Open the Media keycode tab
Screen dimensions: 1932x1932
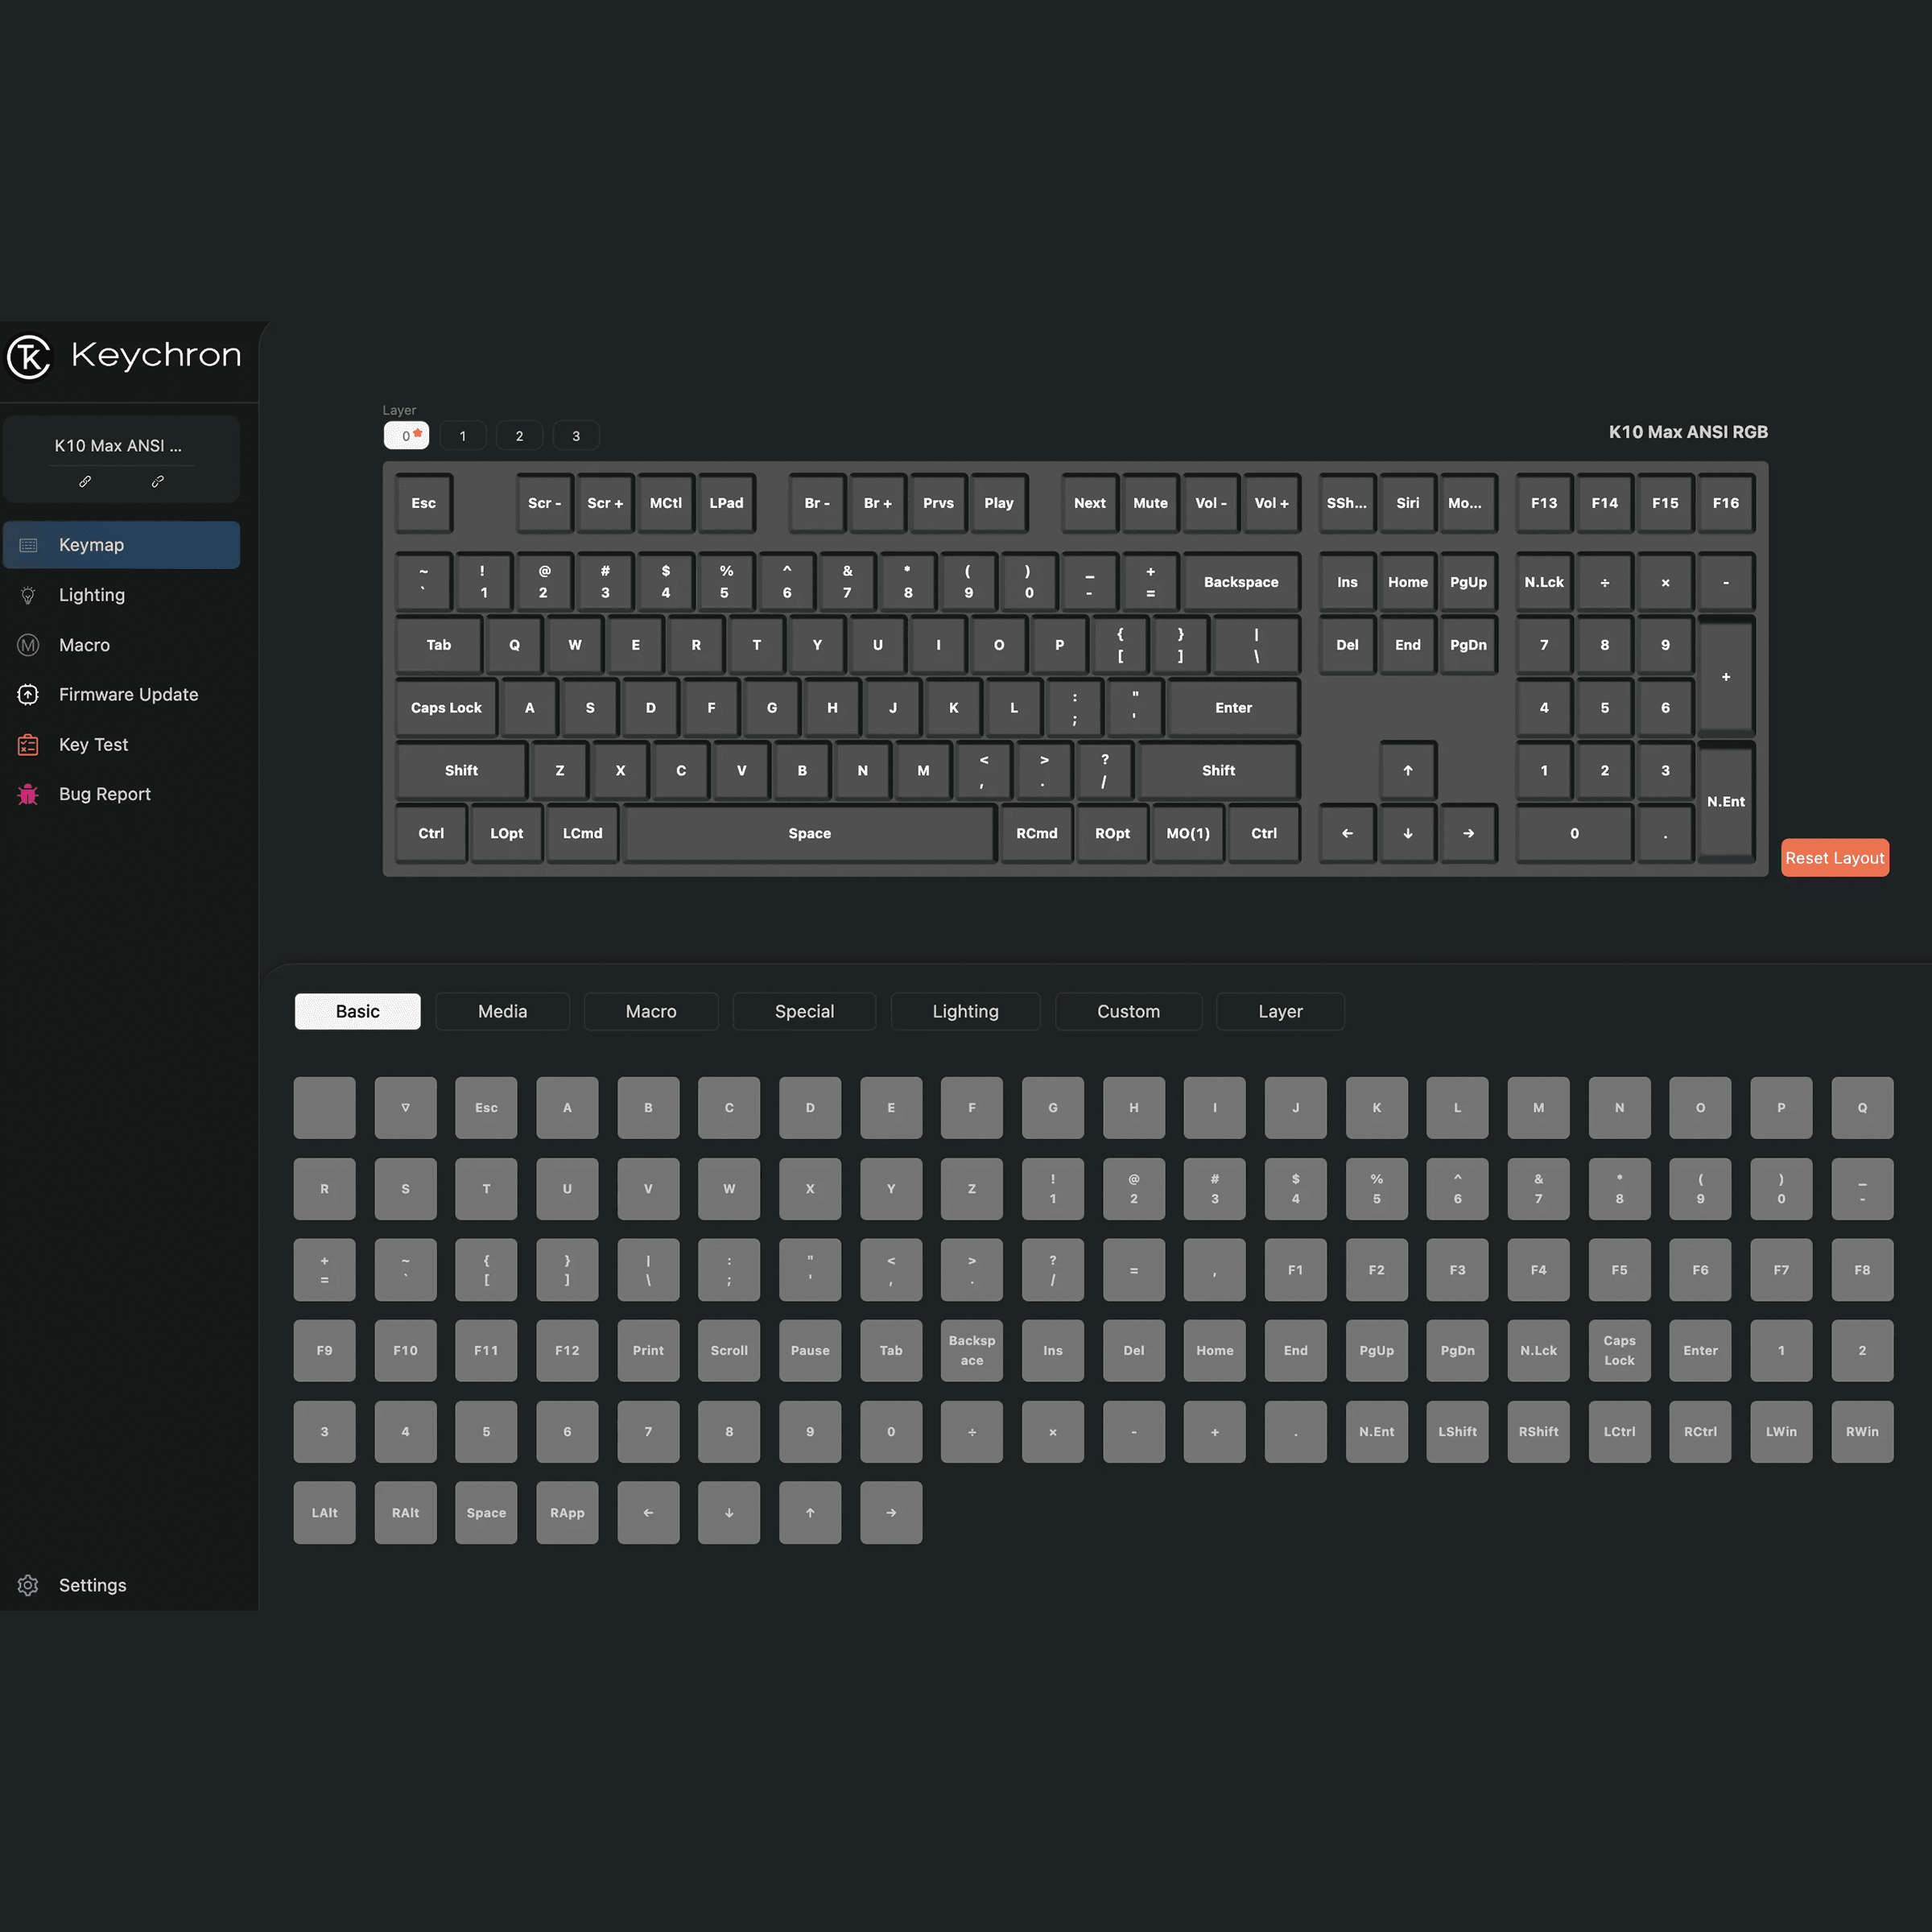point(502,1011)
